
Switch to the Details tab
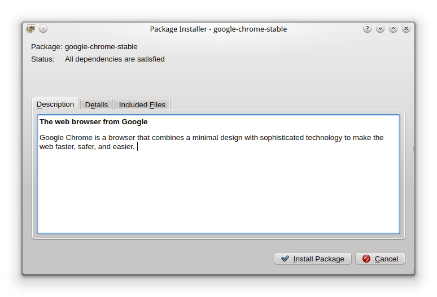pyautogui.click(x=97, y=104)
